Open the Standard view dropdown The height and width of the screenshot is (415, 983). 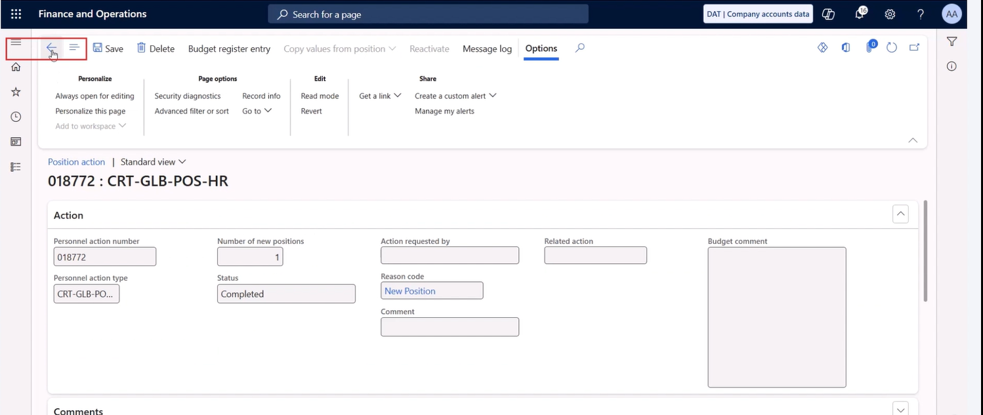pos(153,162)
